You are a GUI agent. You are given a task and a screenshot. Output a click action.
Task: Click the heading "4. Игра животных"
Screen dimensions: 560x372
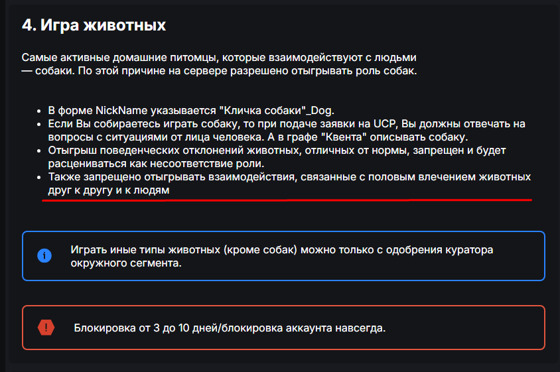point(94,26)
